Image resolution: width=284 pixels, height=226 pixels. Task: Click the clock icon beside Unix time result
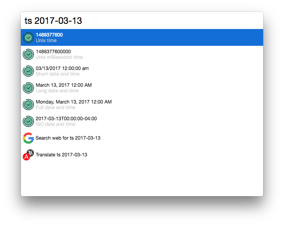coord(28,38)
